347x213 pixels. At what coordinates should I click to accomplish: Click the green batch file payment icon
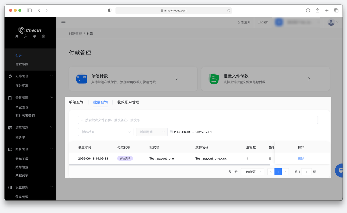pos(214,79)
